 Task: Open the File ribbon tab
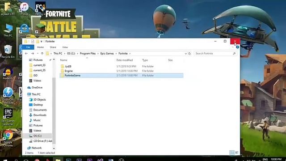(28, 47)
